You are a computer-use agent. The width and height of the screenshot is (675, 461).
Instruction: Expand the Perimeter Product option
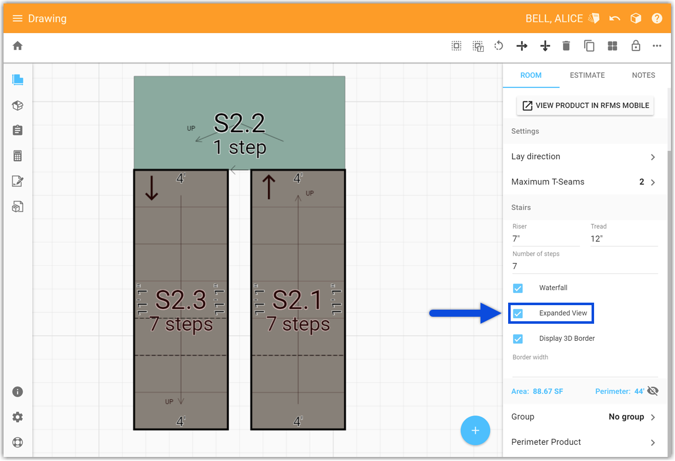(x=585, y=442)
